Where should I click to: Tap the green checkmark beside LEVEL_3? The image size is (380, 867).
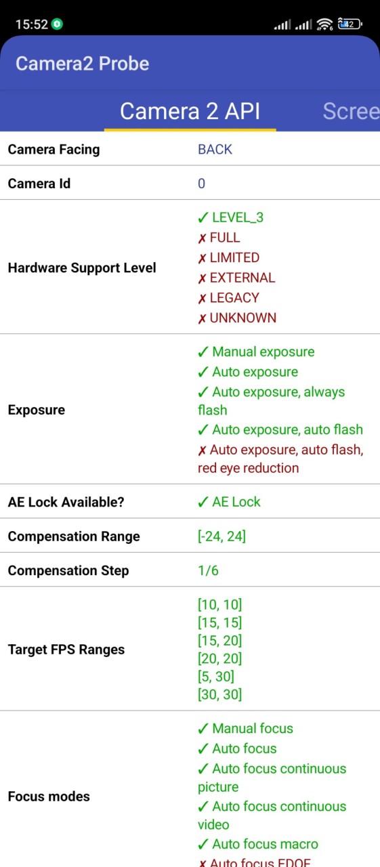pyautogui.click(x=203, y=217)
